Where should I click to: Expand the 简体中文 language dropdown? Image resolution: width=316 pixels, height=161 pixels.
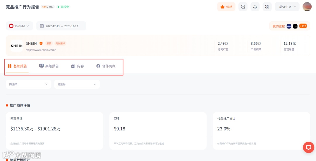287,7
